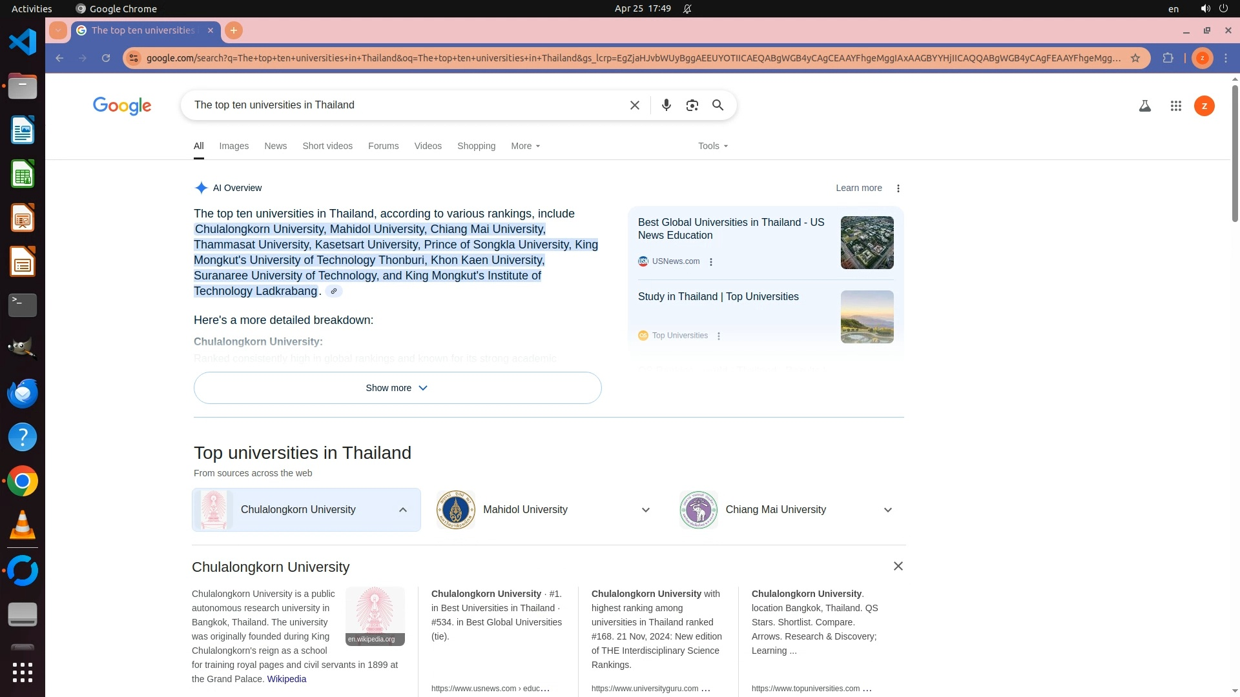Expand the Mahidol University card
Viewport: 1240px width, 697px height.
(645, 510)
